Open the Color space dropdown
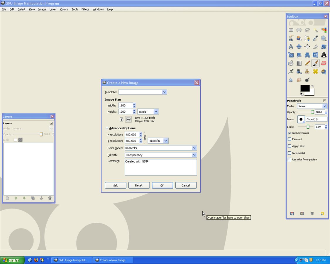Screen dimensions: 330x264 (x=161, y=148)
